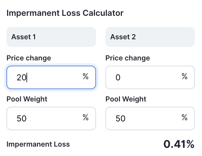Viewport: 202px width, 156px height.
Task: Select the Asset 2 pool weight input
Action: click(x=150, y=118)
